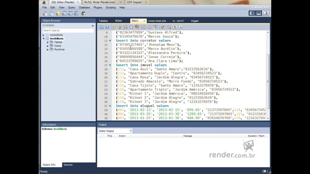Open the Plugins menu

[x=98, y=8]
